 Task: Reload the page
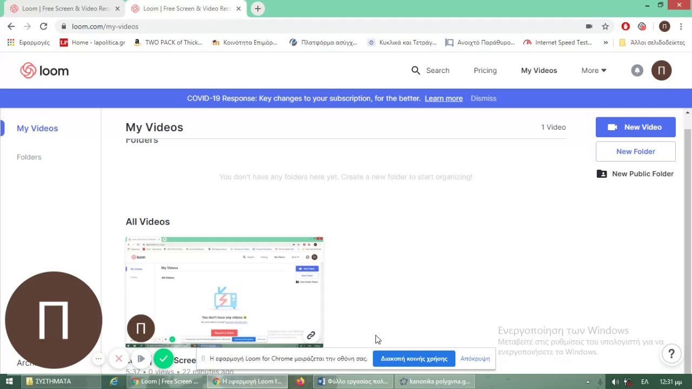pos(43,26)
